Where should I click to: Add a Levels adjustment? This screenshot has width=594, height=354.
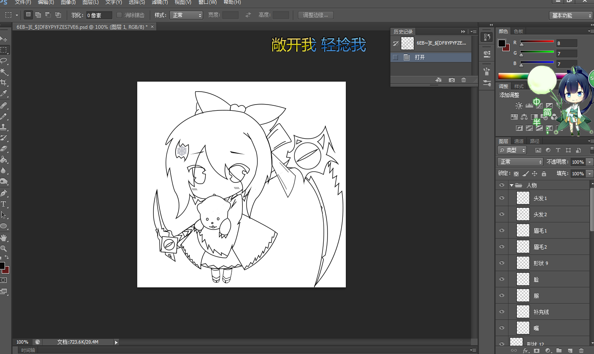coord(529,106)
